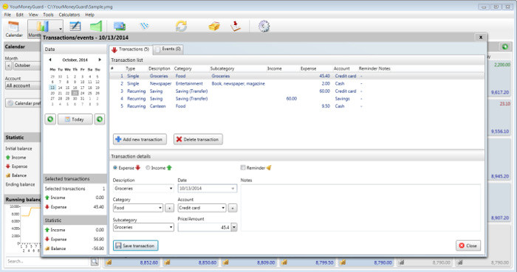Viewport: 517px width, 272px height.
Task: Click gold icon beside 8,852.60 balance
Action: pos(109,262)
